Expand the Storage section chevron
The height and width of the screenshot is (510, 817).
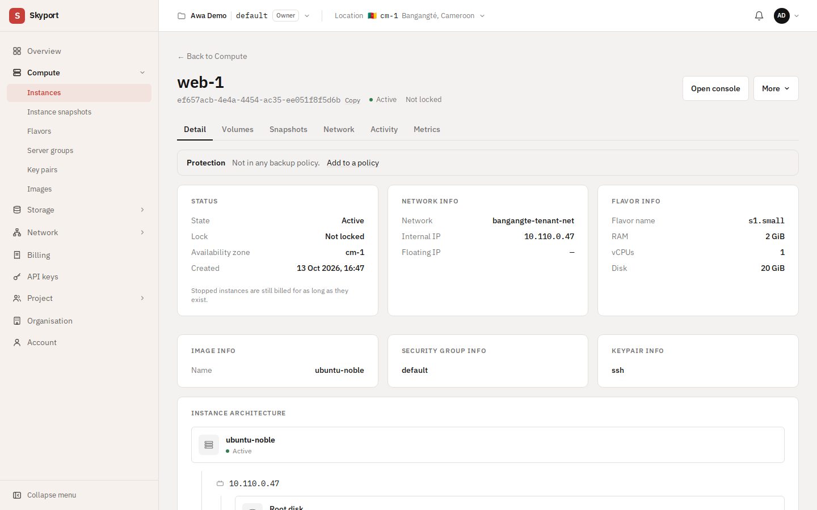tap(142, 210)
